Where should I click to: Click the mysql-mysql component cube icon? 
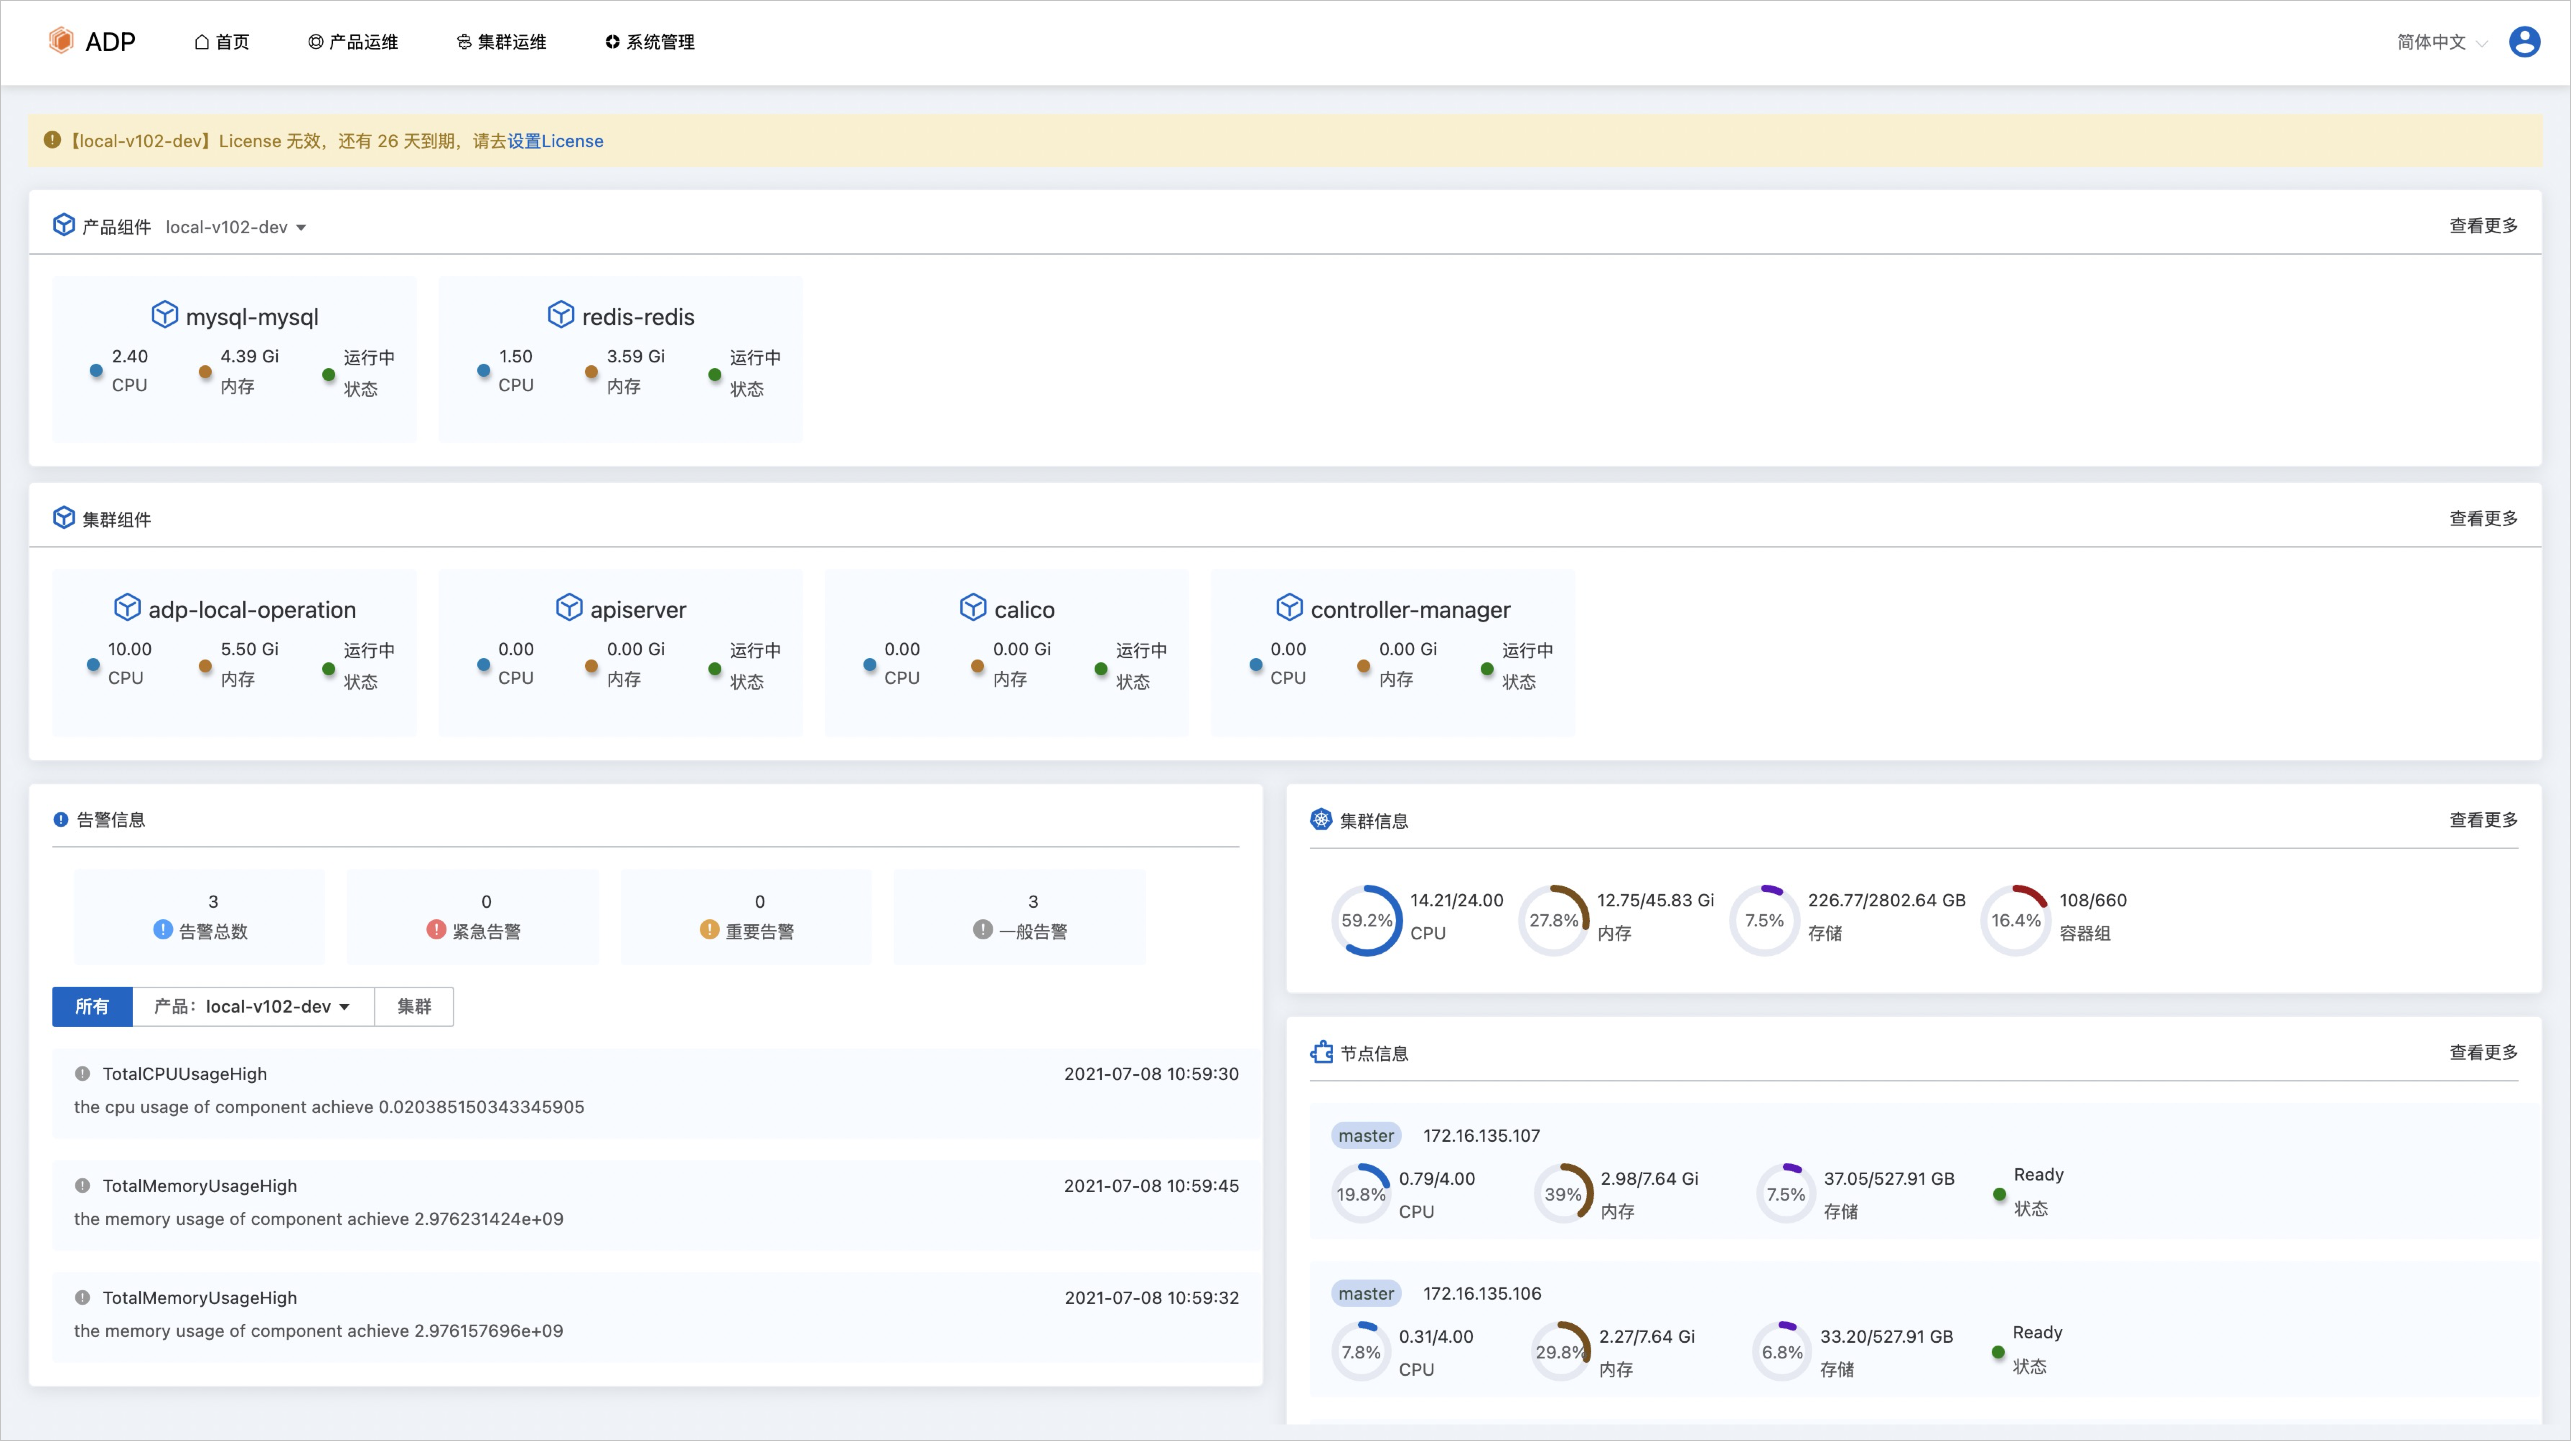[x=165, y=314]
